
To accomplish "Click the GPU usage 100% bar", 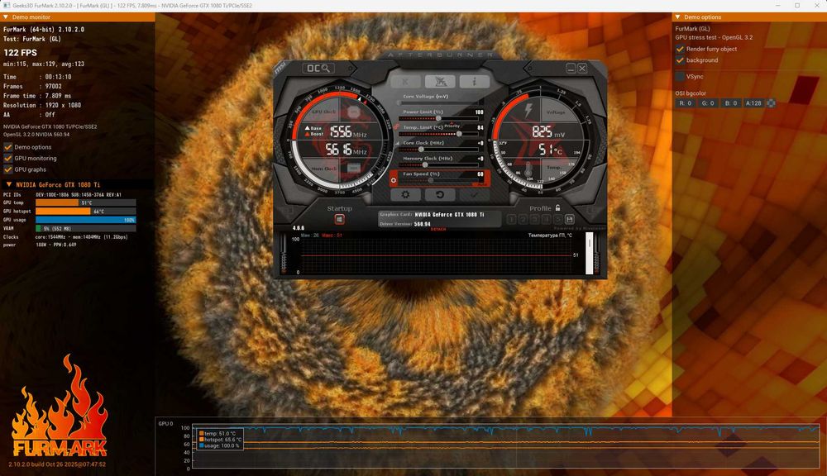I will [85, 220].
